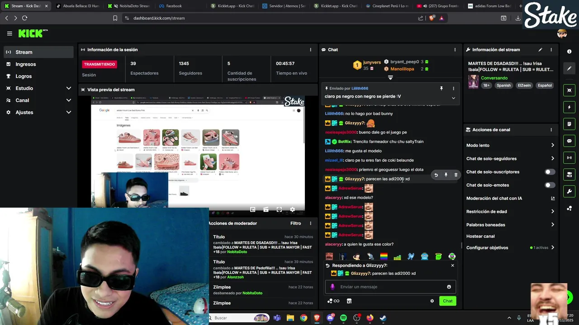Open the emoji picker in chat input
Screen dimensions: 579x325
(x=449, y=287)
